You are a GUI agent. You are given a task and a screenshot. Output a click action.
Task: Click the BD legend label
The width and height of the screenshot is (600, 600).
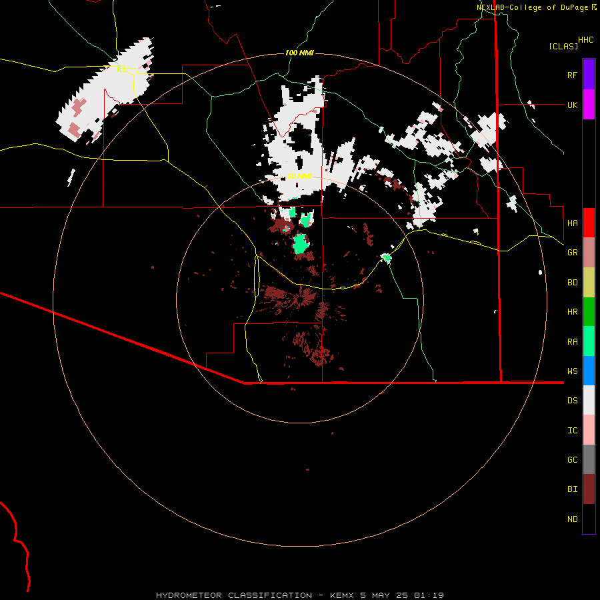pyautogui.click(x=572, y=283)
